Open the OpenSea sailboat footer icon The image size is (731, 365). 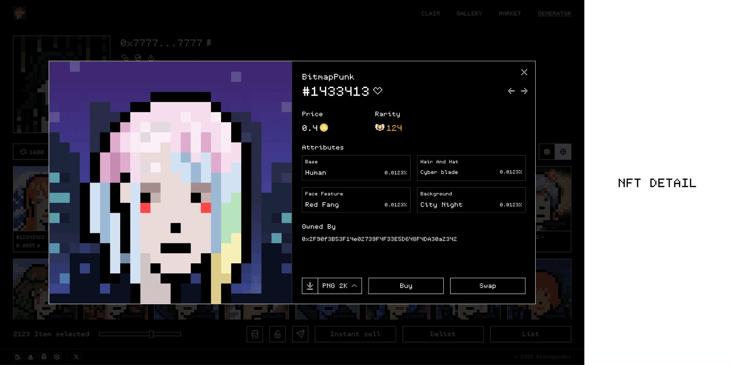pos(31,357)
